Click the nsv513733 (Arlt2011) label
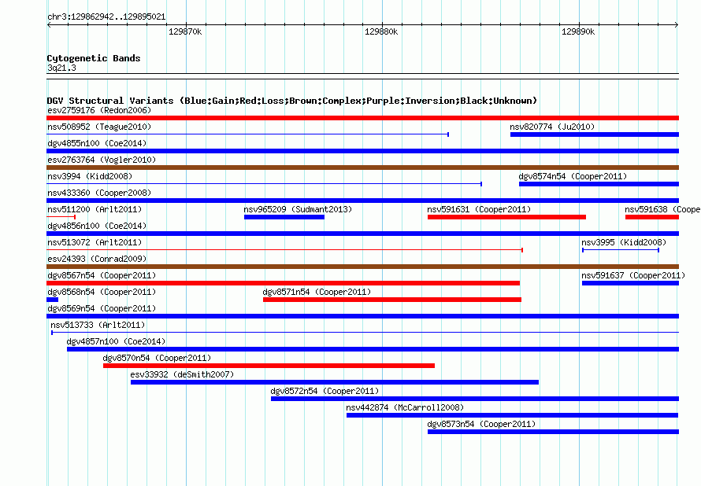Viewport: 701px width, 486px height. [x=98, y=325]
